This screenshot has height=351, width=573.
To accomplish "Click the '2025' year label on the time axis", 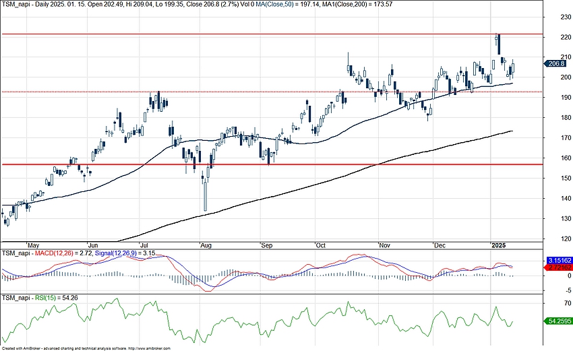I will point(499,245).
